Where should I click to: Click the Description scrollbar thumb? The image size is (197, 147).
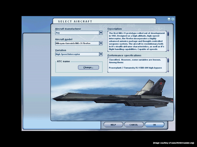pyautogui.click(x=168, y=34)
